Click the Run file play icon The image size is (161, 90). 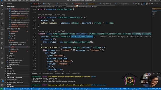(136, 4)
